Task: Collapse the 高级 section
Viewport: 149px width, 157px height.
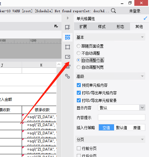Action: 142,76
